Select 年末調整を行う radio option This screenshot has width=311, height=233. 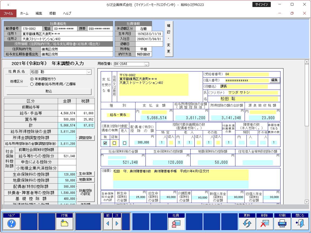(32, 79)
